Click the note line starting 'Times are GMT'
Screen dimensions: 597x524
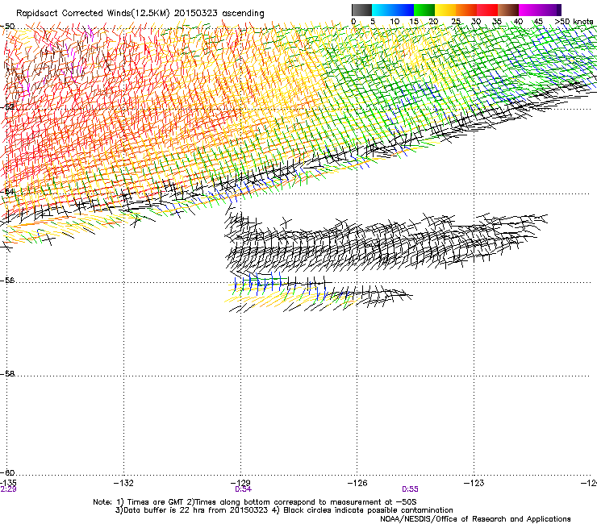(254, 502)
